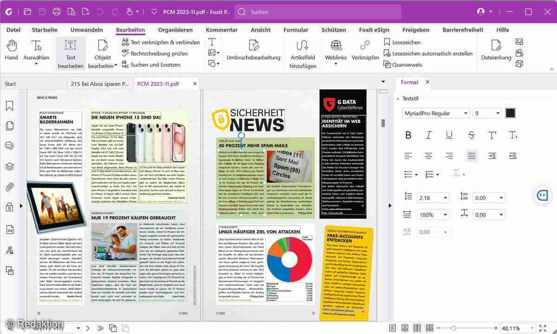Image resolution: width=557 pixels, height=334 pixels.
Task: Open the layers panel in sidebar
Action: (x=9, y=166)
